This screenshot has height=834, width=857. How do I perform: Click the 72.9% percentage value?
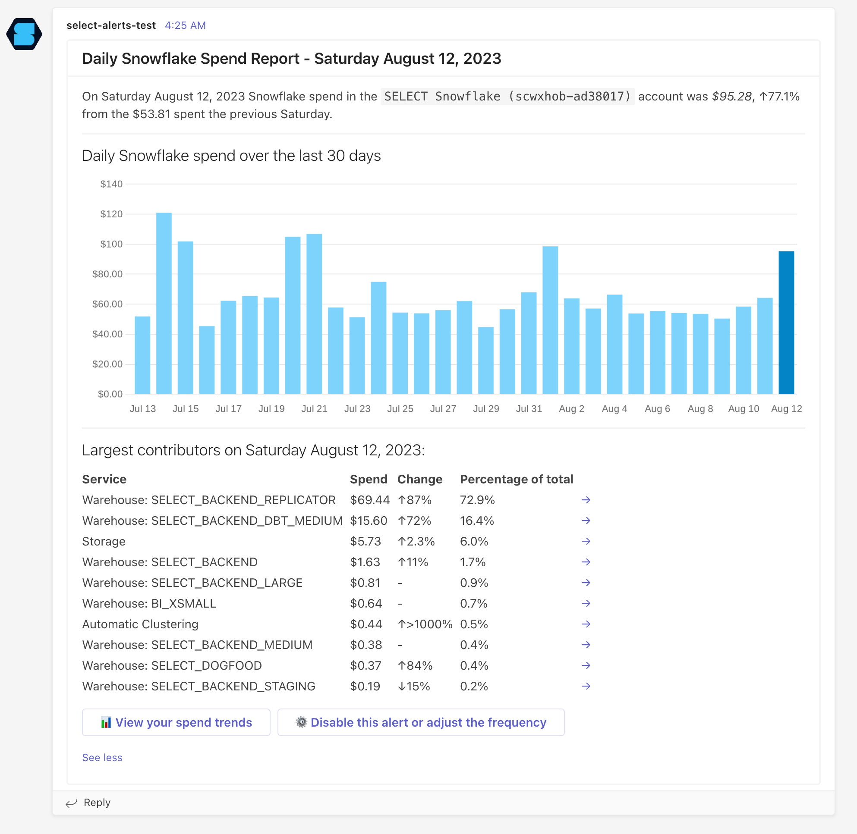[477, 500]
